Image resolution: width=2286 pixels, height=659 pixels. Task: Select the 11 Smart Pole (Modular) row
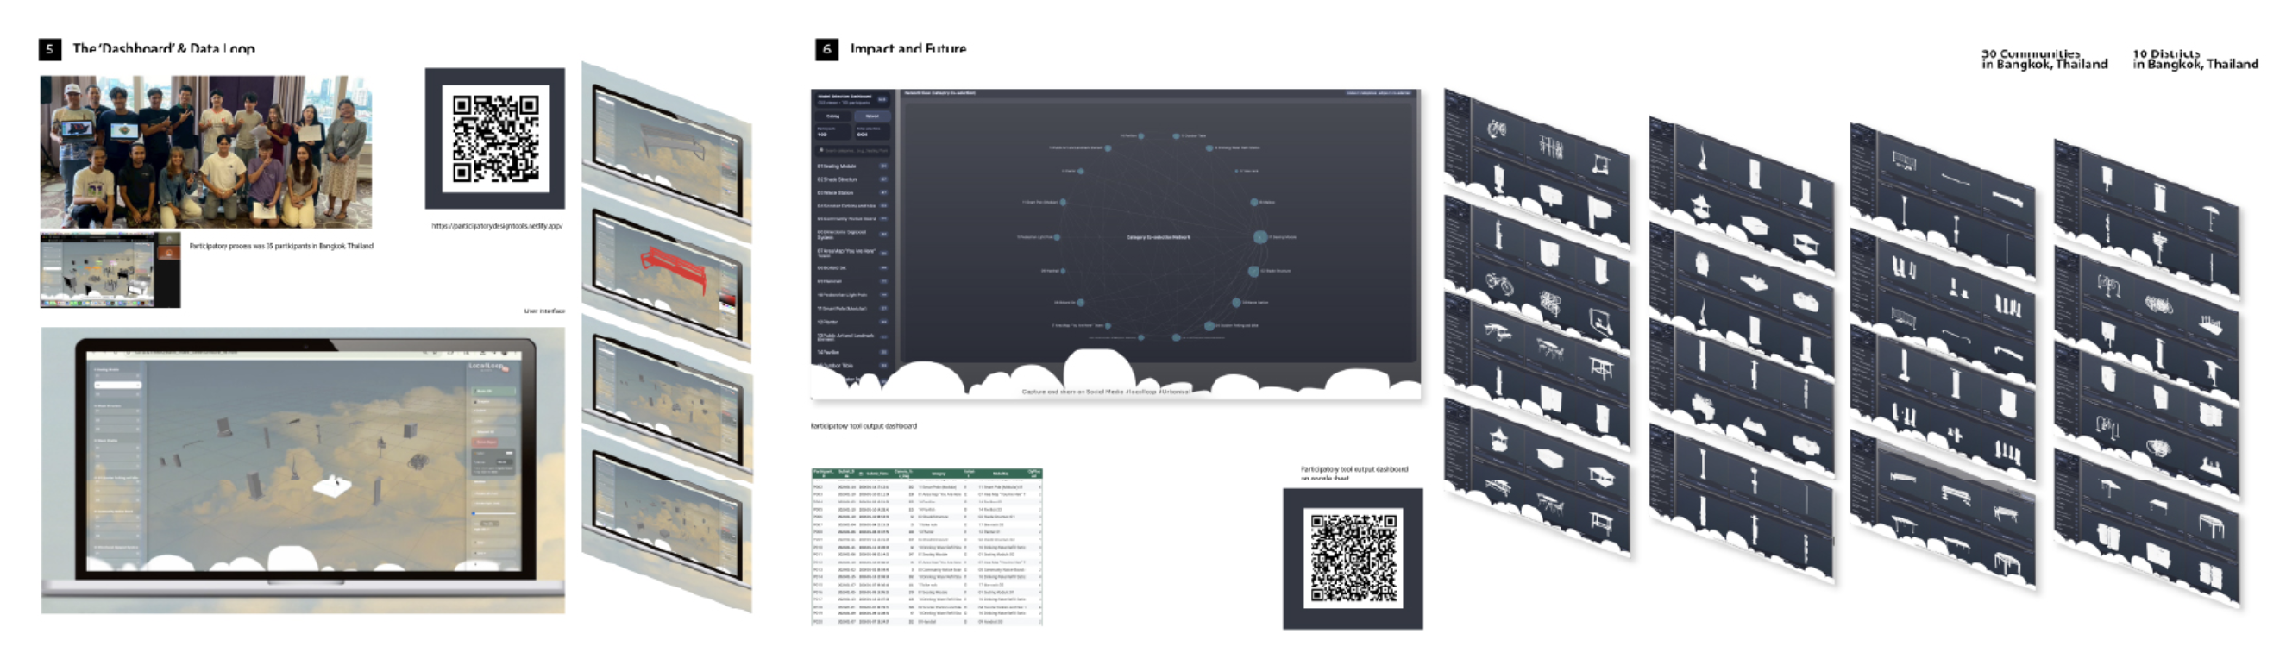[x=853, y=309]
